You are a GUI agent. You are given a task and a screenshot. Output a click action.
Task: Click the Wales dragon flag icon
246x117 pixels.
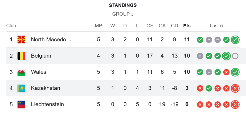pyautogui.click(x=21, y=72)
